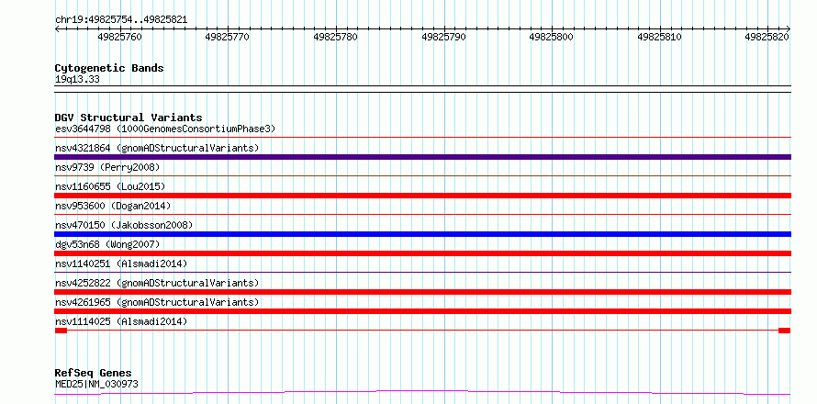
Task: Open variant dgv53n68 Wong2007 label
Action: coord(107,244)
